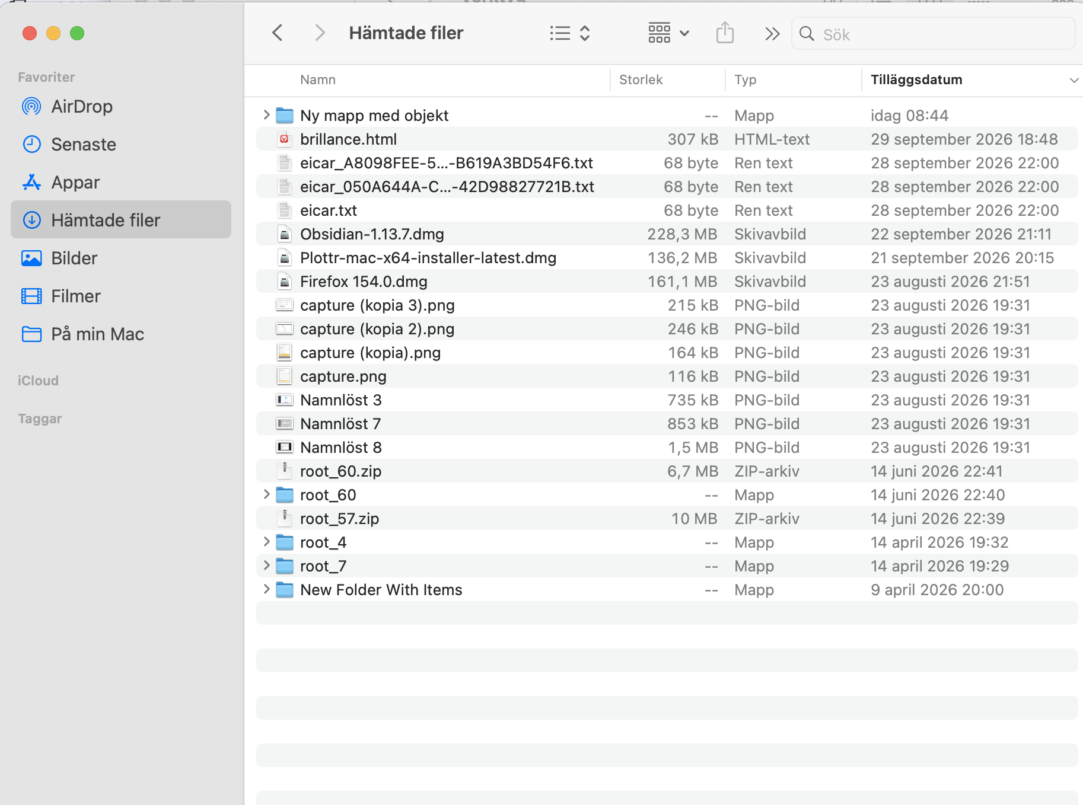Reverse sort order using Tilläggsdatum chevron
This screenshot has width=1083, height=805.
click(1074, 81)
